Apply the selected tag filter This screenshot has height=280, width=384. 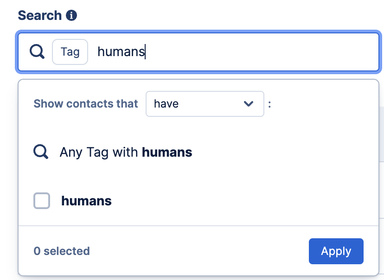[x=336, y=251]
